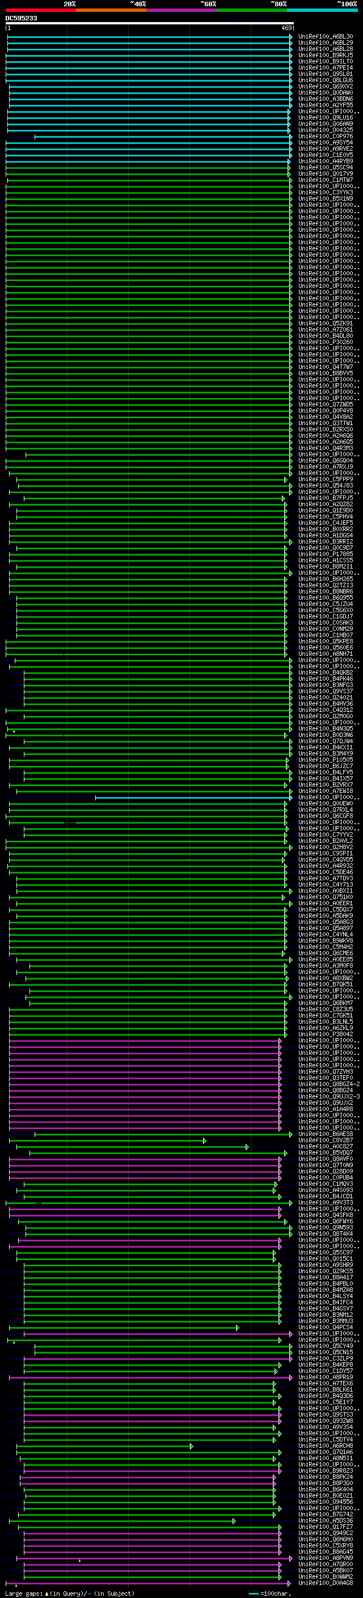The width and height of the screenshot is (363, 1598).
Task: Click the label UniRef100_A0BXI1
Action: tap(326, 891)
